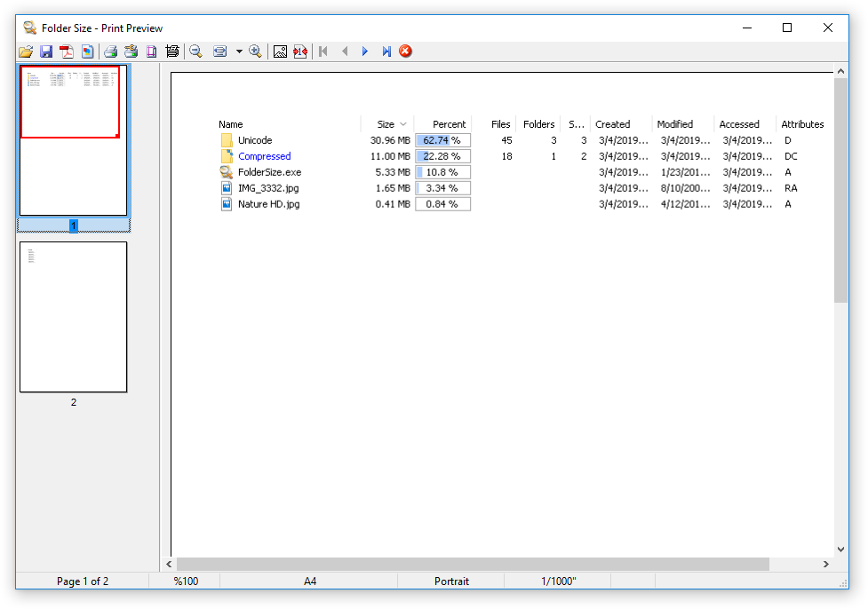Click the Percent column header
This screenshot has width=868, height=609.
[x=449, y=124]
